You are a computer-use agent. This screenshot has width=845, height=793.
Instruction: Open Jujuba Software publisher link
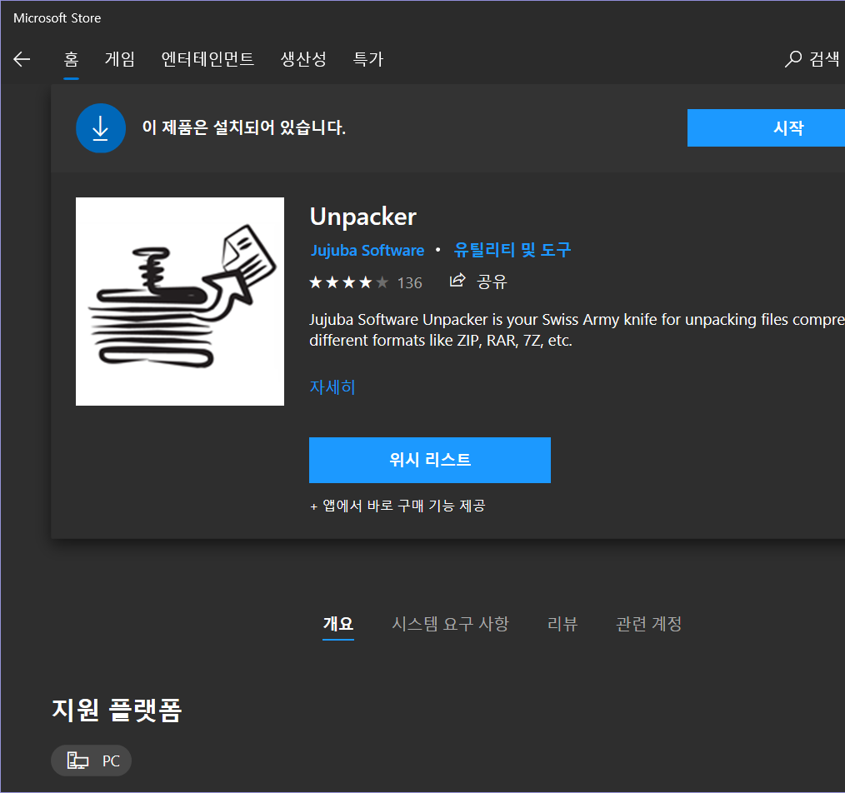367,251
